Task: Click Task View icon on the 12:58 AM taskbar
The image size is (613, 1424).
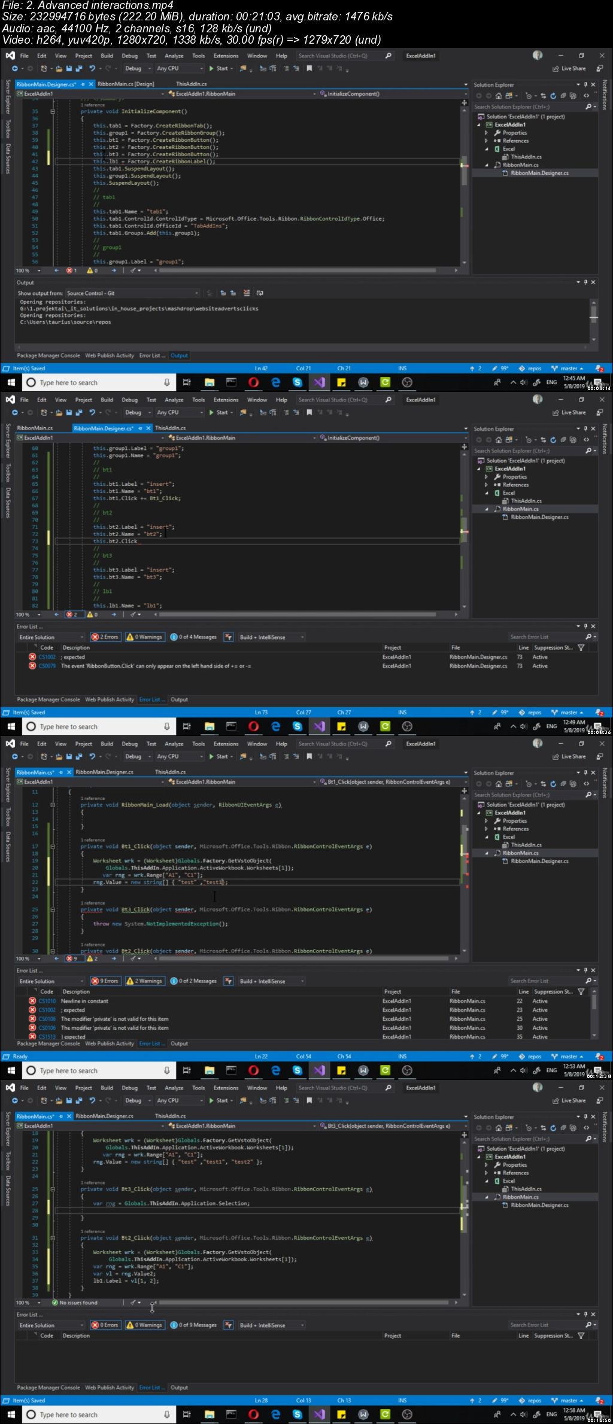Action: [x=187, y=1414]
